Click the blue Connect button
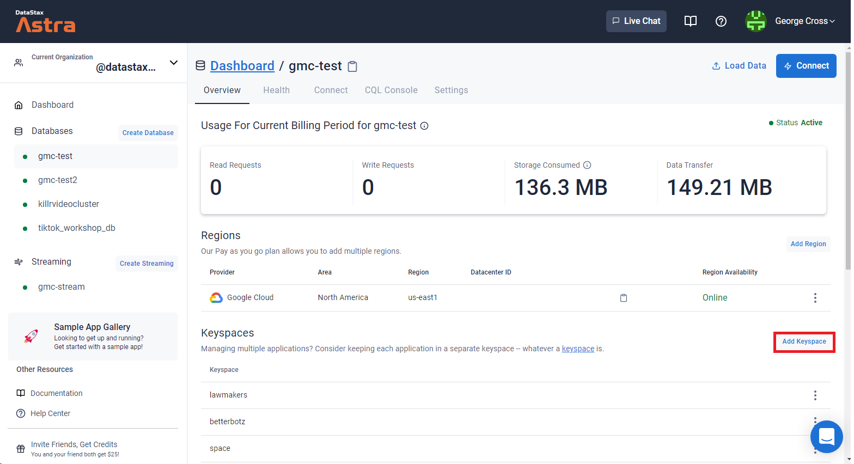Image resolution: width=854 pixels, height=464 pixels. tap(806, 66)
